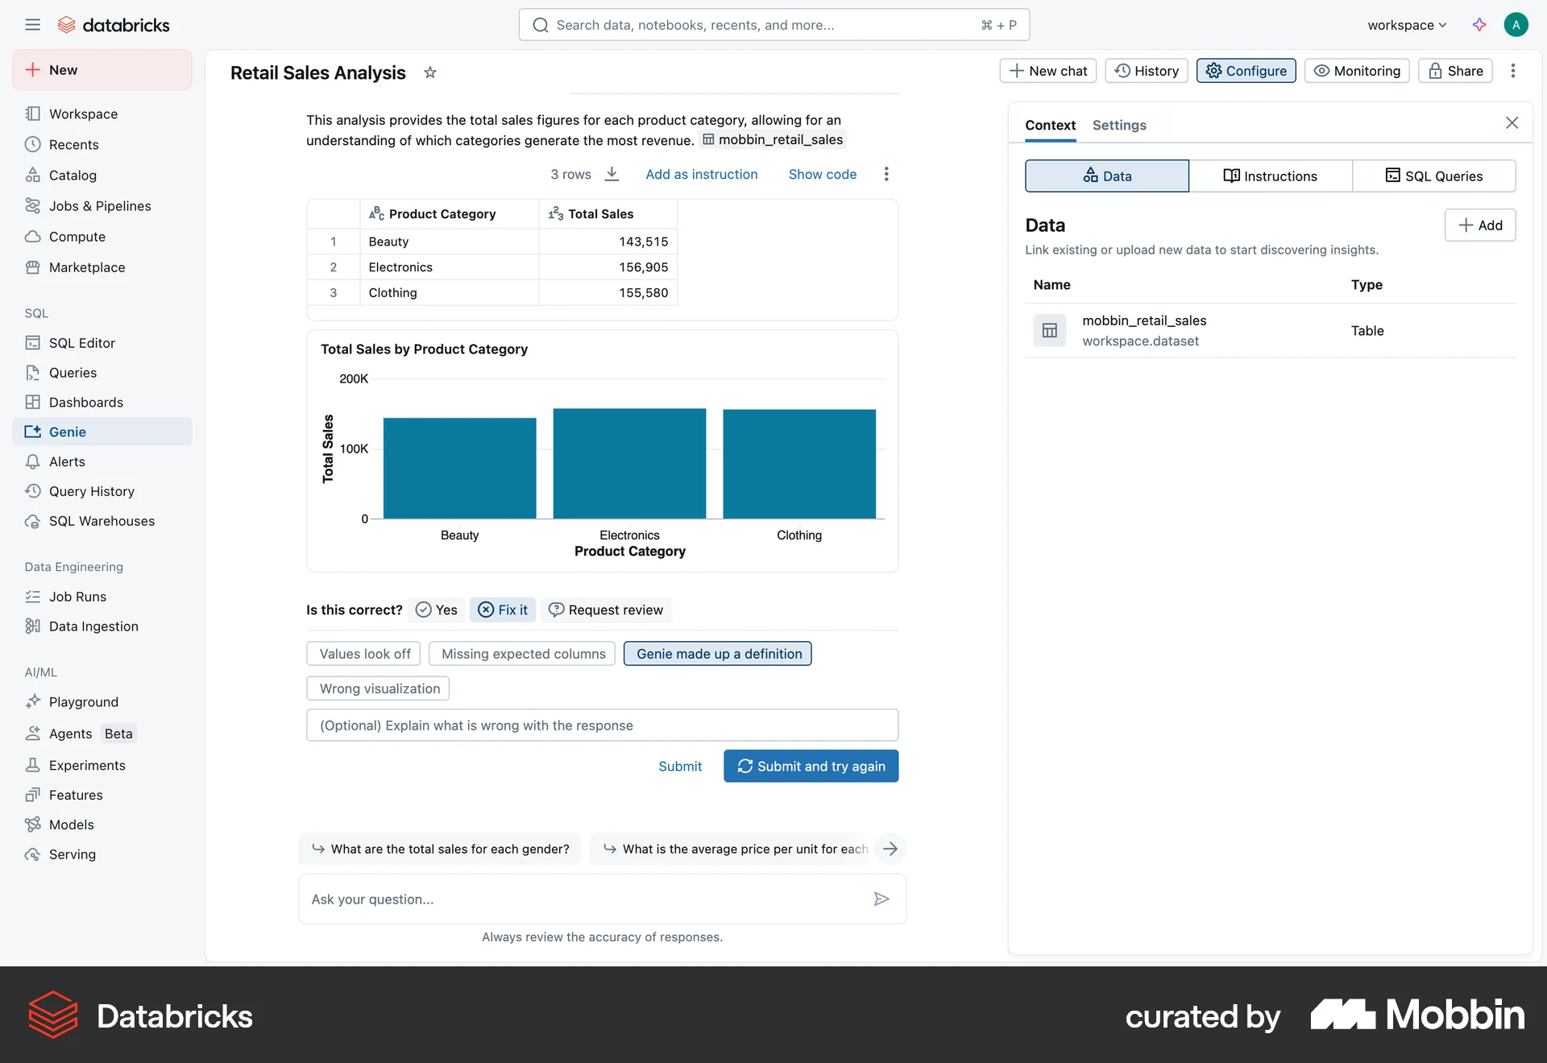This screenshot has width=1547, height=1063.
Task: Open the SQL Editor
Action: pos(81,342)
